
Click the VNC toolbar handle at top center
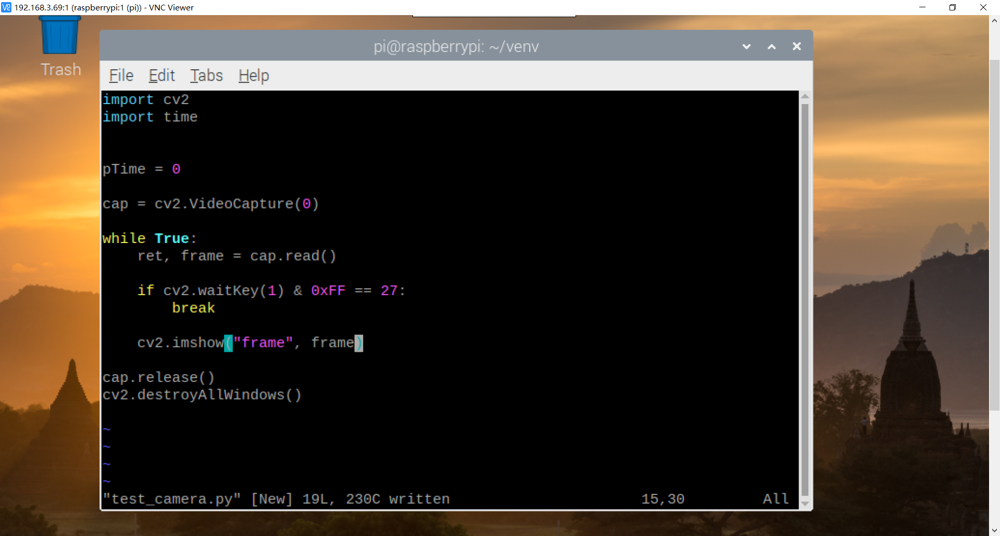tap(494, 16)
